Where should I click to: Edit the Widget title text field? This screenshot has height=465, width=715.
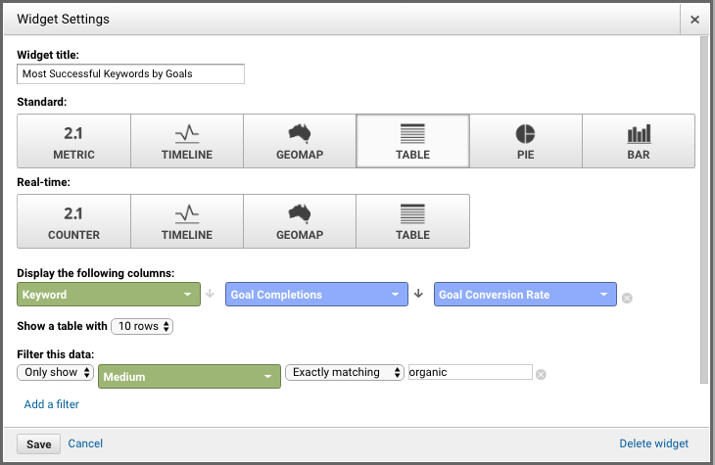[131, 73]
